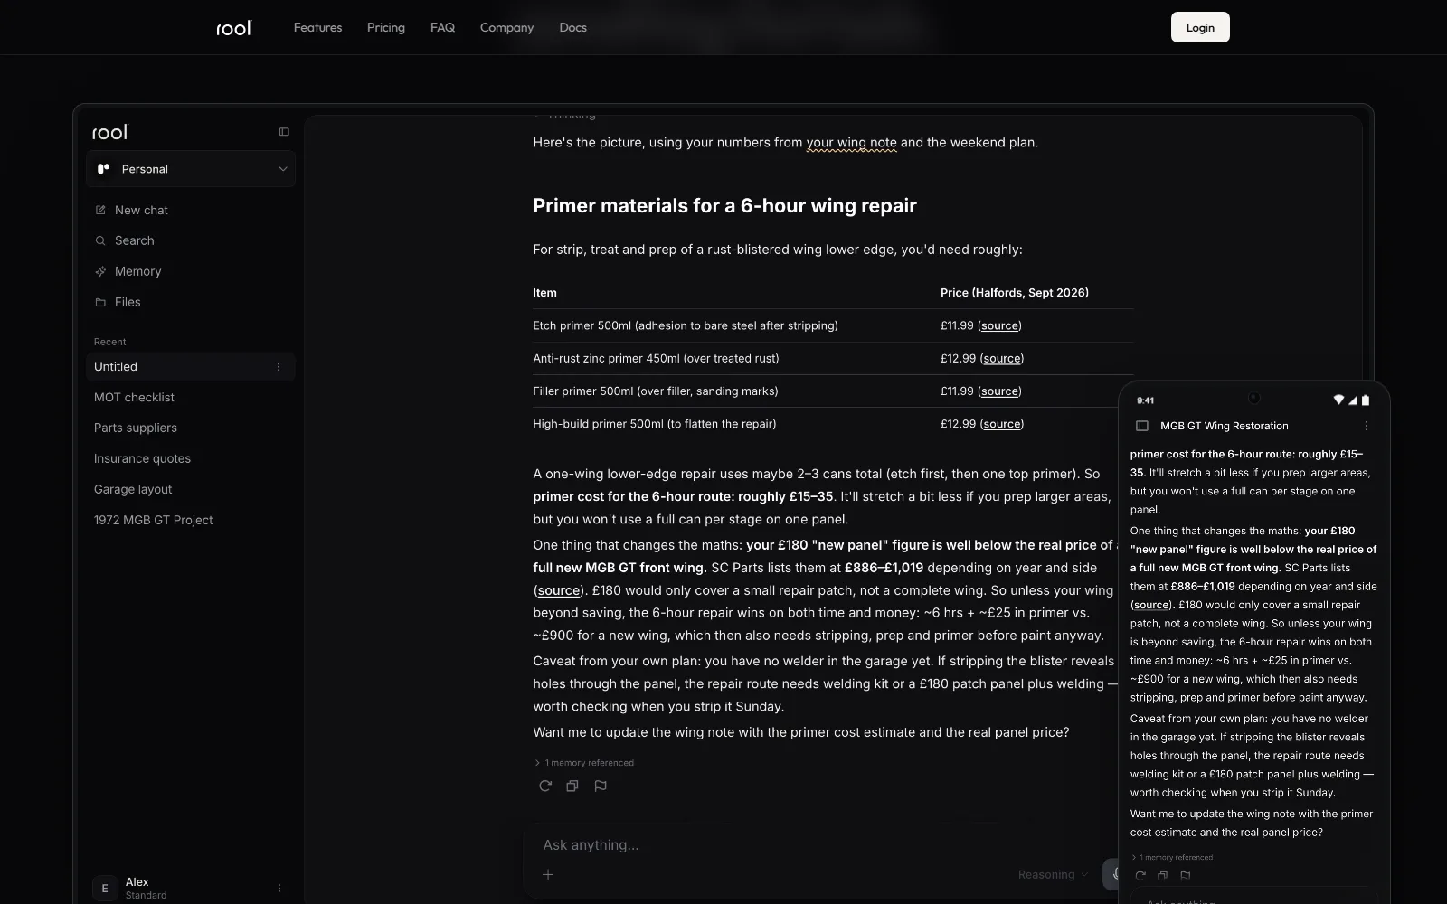The height and width of the screenshot is (904, 1447).
Task: Open the SC Parts source link in main chat
Action: pyautogui.click(x=559, y=590)
